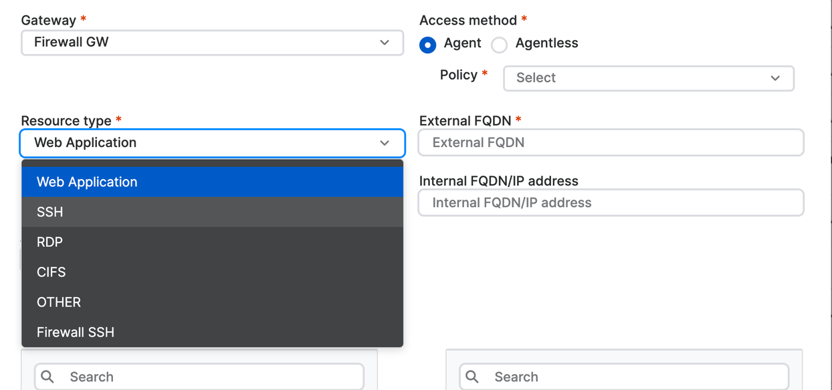Click the magnifier icon in the right search box

472,377
